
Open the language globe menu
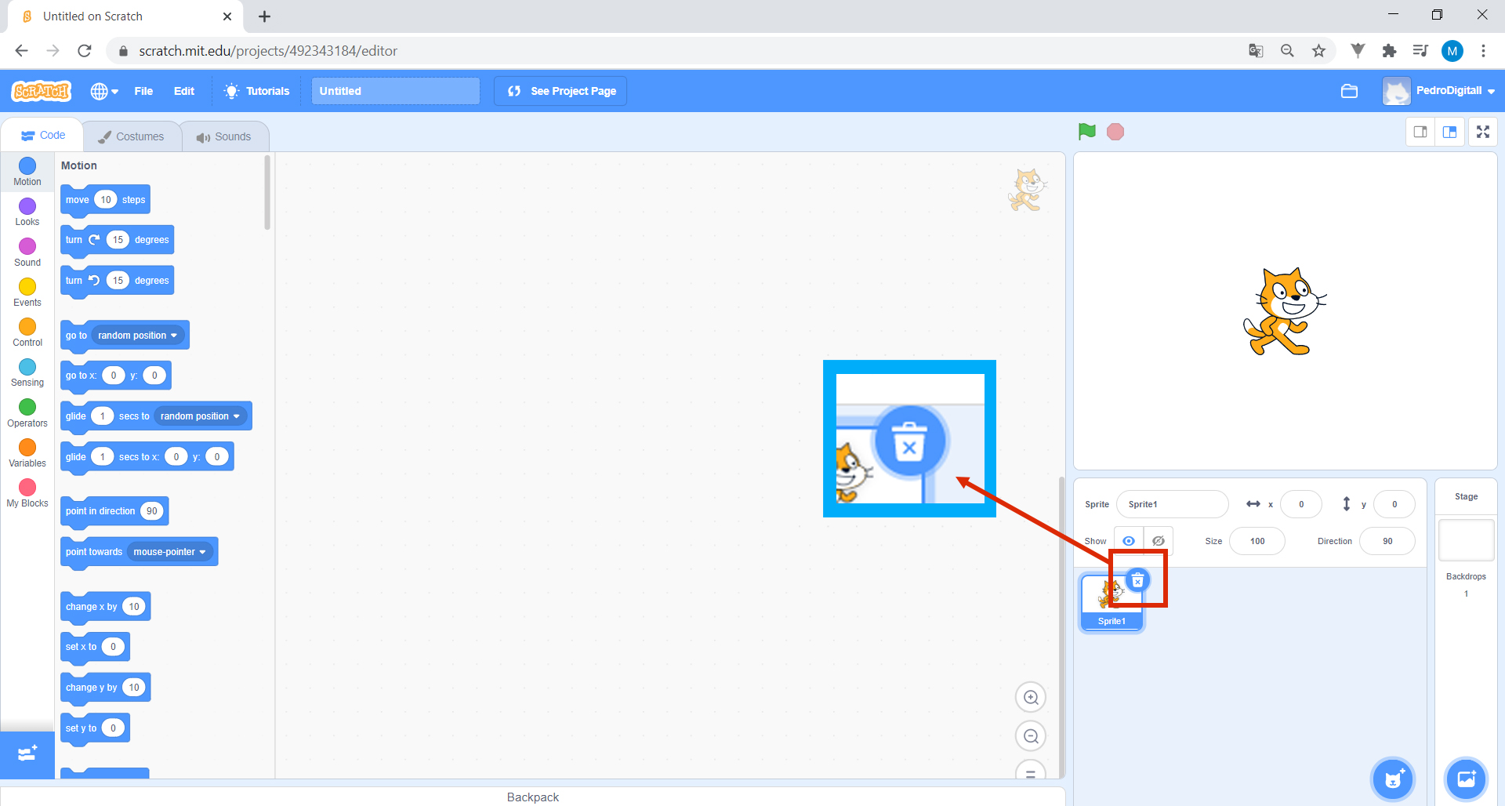pyautogui.click(x=104, y=91)
